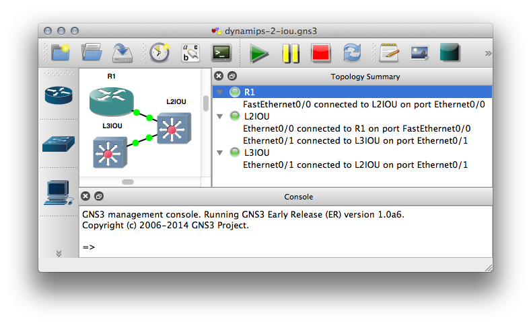This screenshot has width=531, height=325.
Task: Select the L2IOU switch on the canvas
Action: (x=174, y=128)
